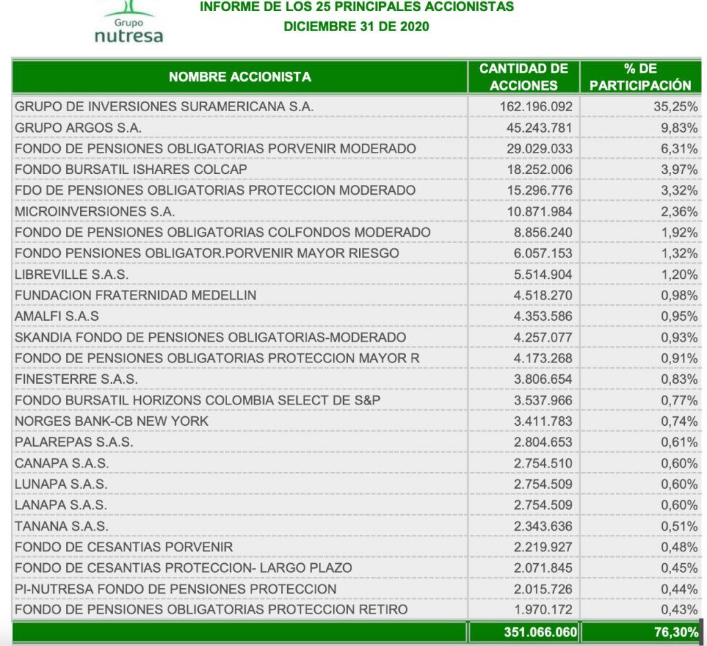Click the value 2.015.726
This screenshot has width=707, height=646.
[543, 589]
